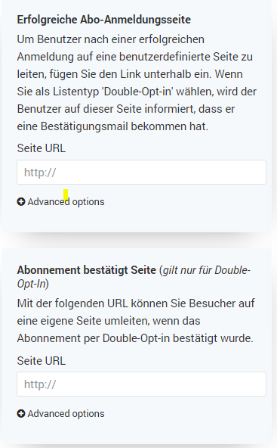Click the 'Abonnement bestätigt Seite' bold heading
This screenshot has width=277, height=448.
point(86,270)
